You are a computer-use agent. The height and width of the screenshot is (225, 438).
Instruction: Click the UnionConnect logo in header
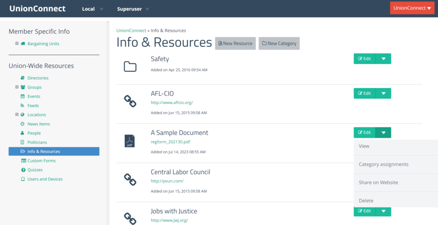pyautogui.click(x=38, y=9)
